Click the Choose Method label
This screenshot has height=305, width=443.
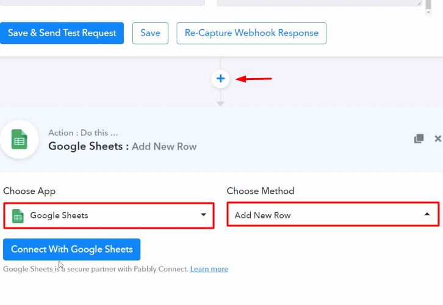261,191
